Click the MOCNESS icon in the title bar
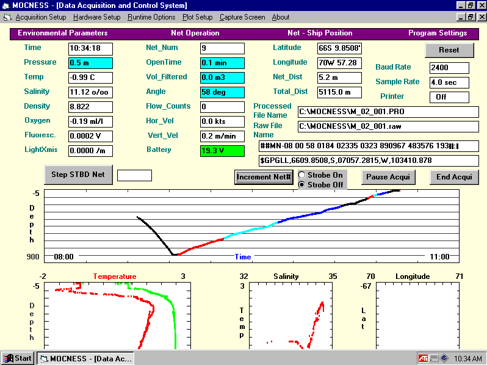 tap(5, 5)
